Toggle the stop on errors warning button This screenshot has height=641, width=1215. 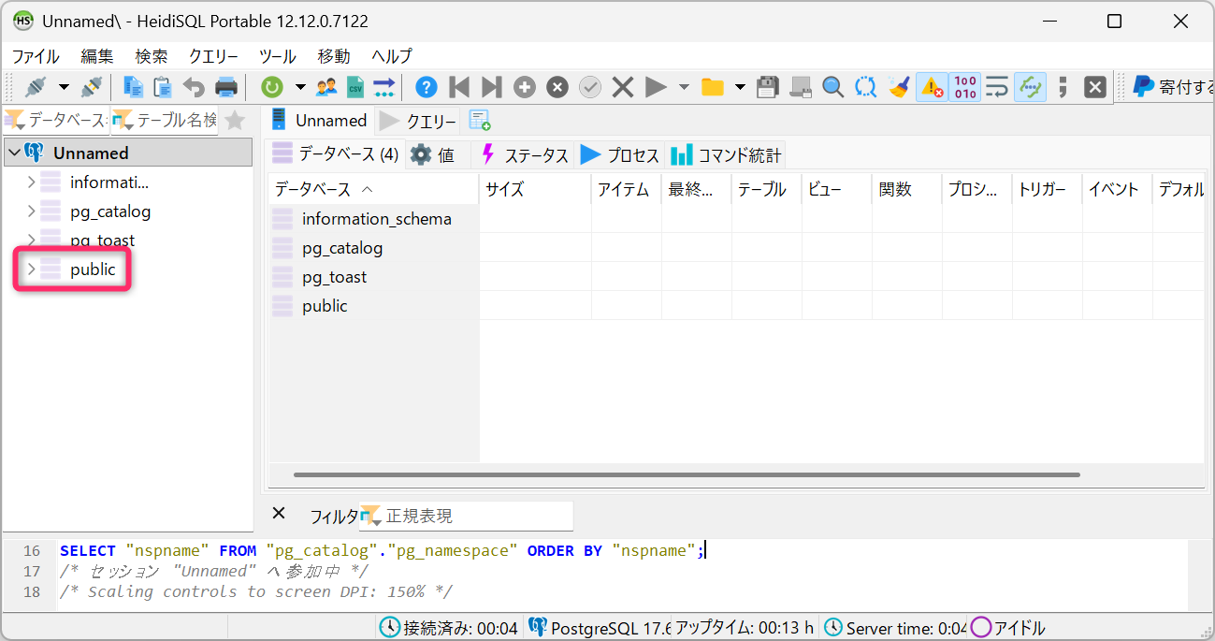pyautogui.click(x=932, y=87)
